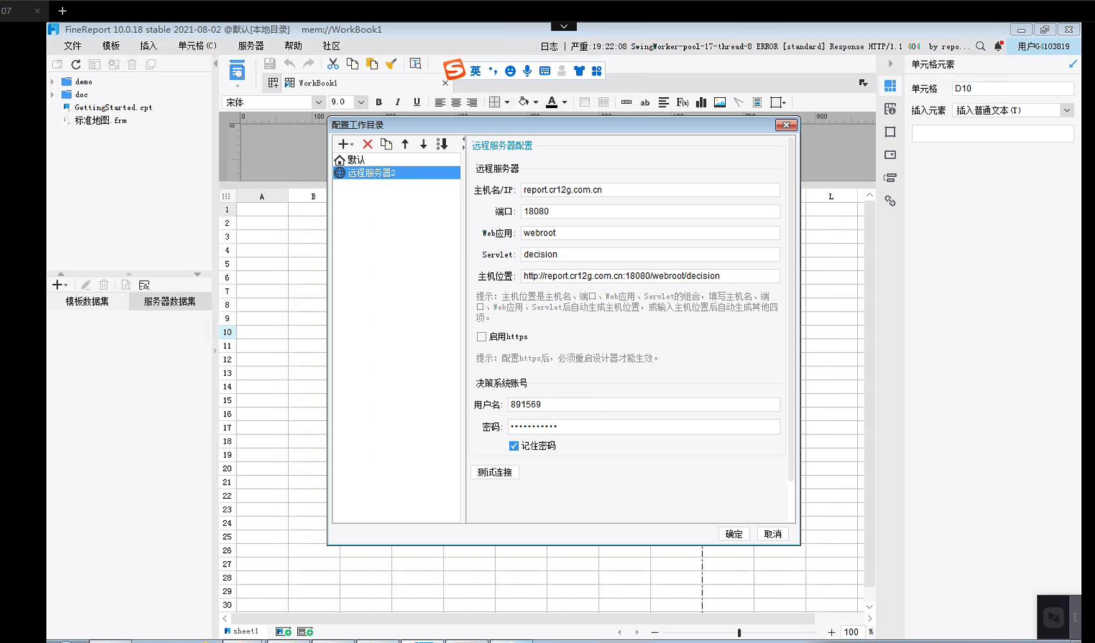Click the Sogou voice input microphone icon
Screen dimensions: 1095x643
[527, 71]
